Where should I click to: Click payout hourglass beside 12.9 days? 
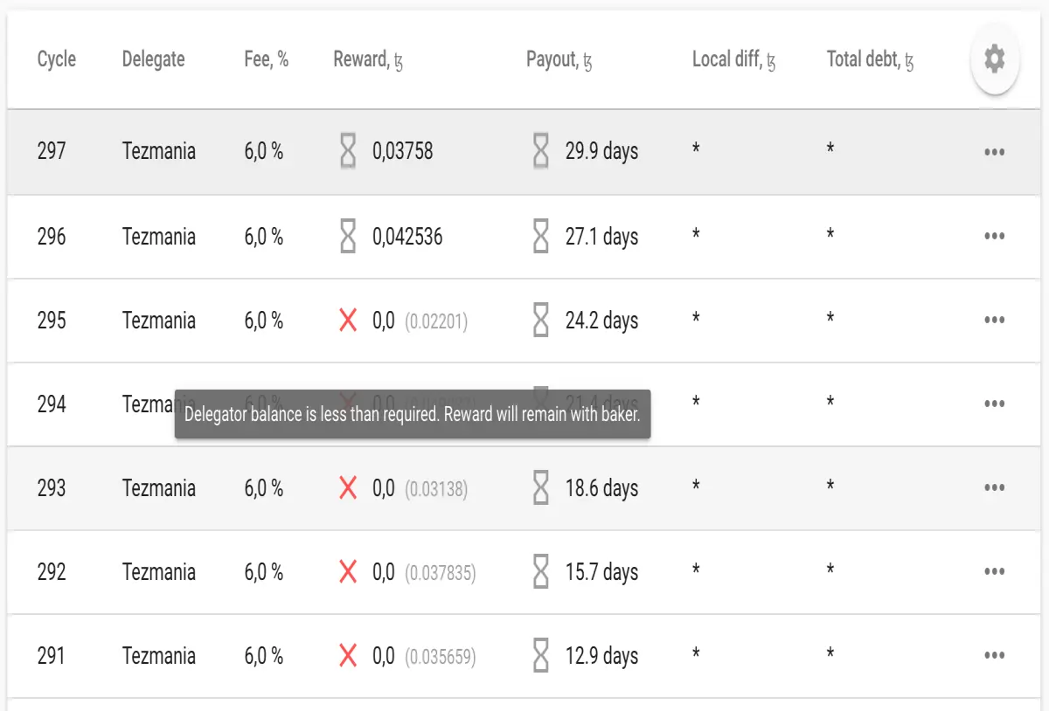coord(541,656)
